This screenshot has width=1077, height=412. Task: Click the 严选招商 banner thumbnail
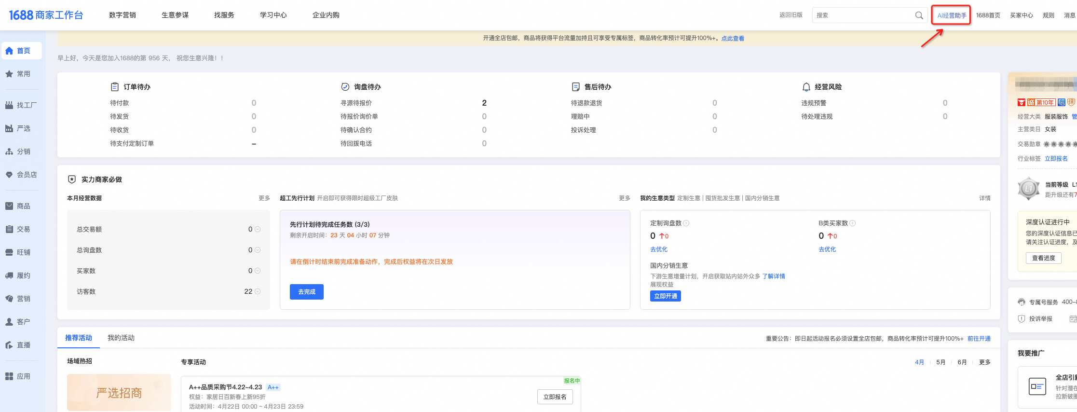coord(119,393)
